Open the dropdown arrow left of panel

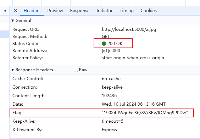pyautogui.click(x=5, y=11)
